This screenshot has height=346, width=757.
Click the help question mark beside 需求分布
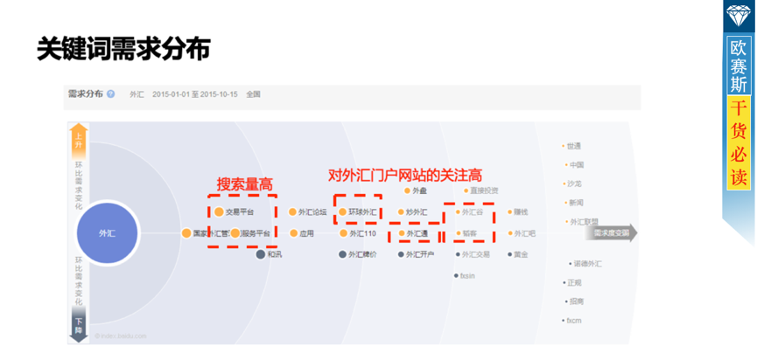(111, 94)
